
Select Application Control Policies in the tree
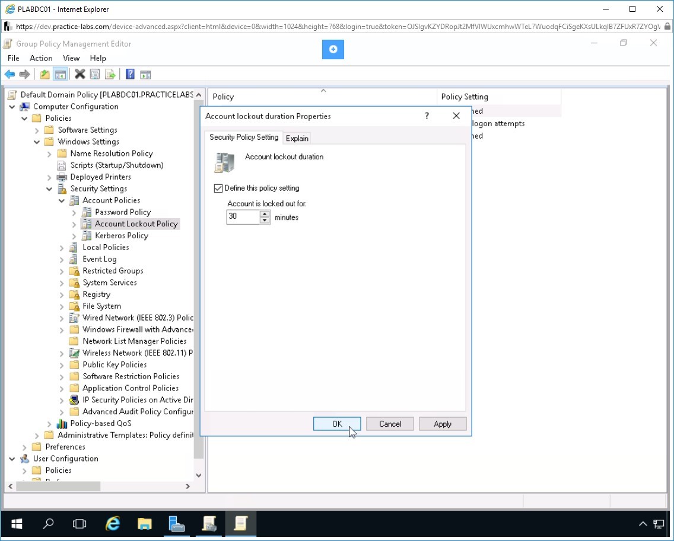point(131,388)
